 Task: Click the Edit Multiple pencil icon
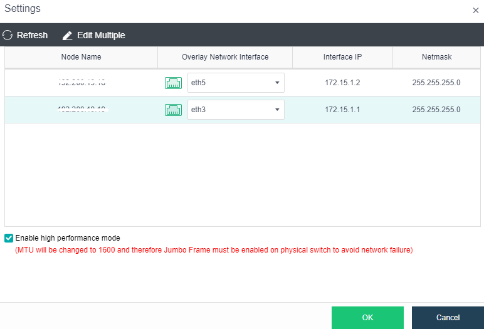coord(68,35)
